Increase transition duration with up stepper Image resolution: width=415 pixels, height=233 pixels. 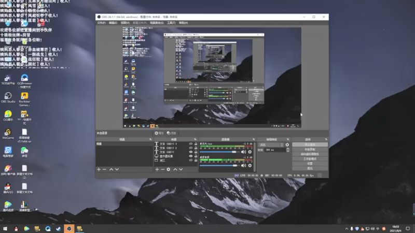[288, 149]
